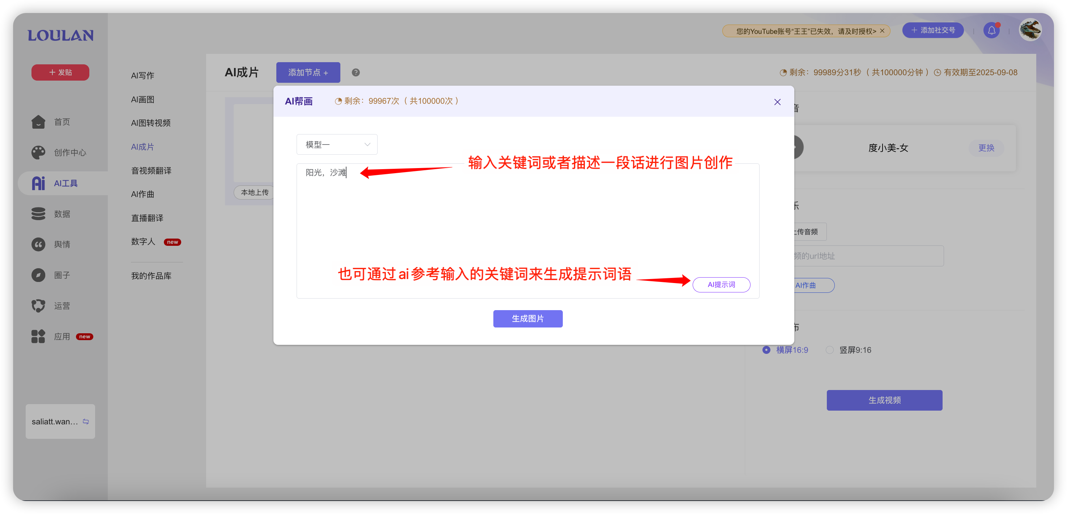This screenshot has width=1067, height=514.
Task: Click the AI成片 page heading
Action: [242, 72]
